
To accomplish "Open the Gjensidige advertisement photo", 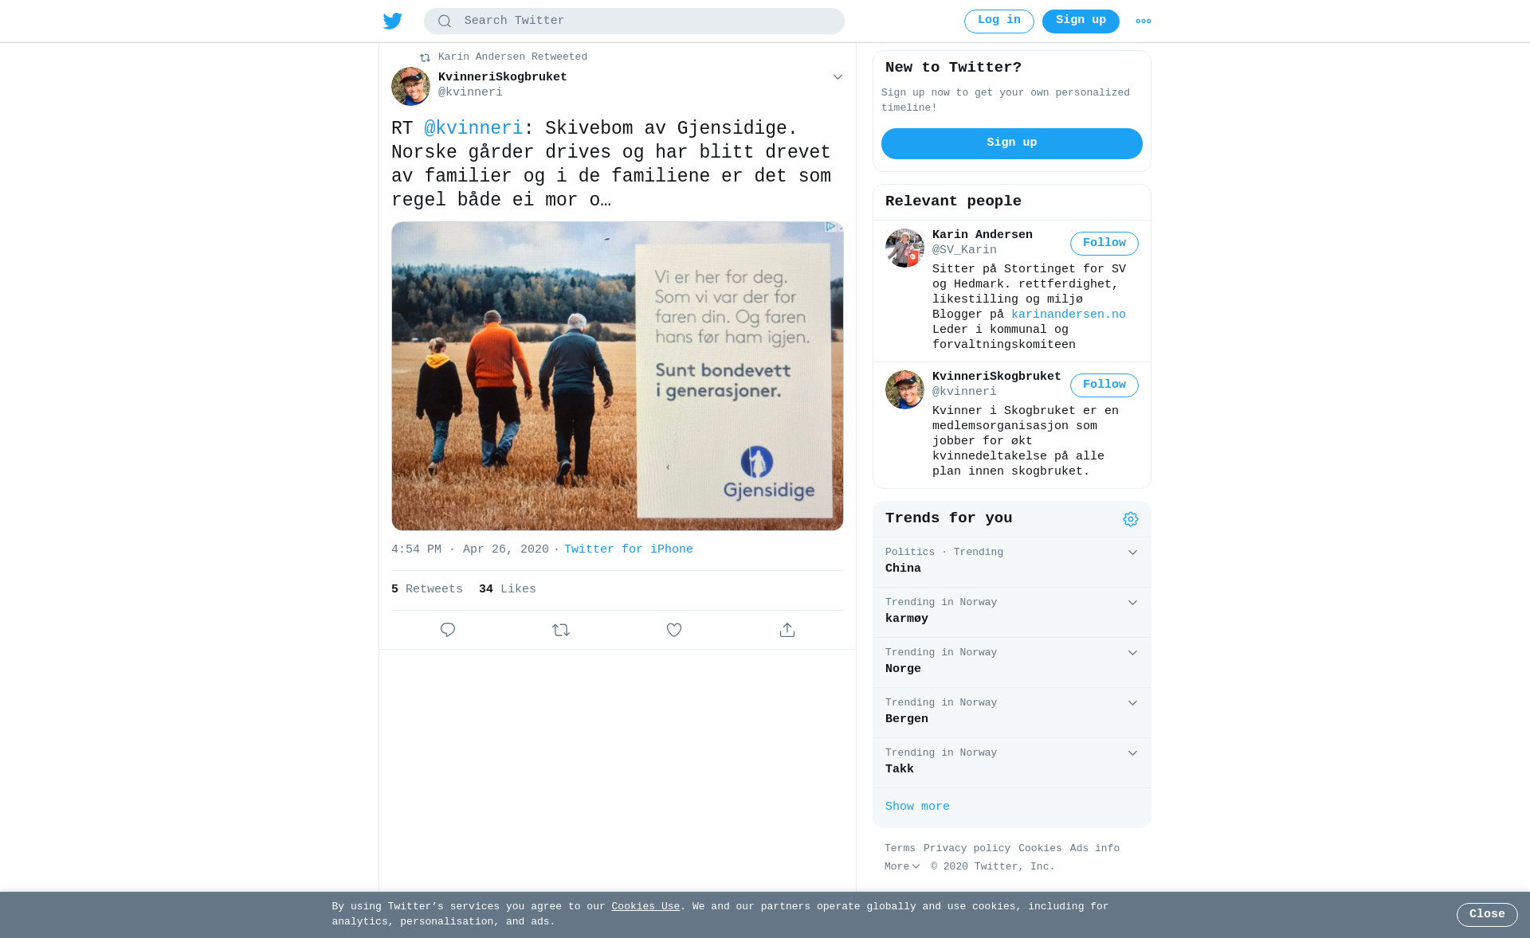I will [618, 376].
